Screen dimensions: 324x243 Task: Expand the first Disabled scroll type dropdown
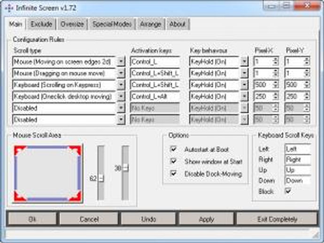tap(121, 108)
